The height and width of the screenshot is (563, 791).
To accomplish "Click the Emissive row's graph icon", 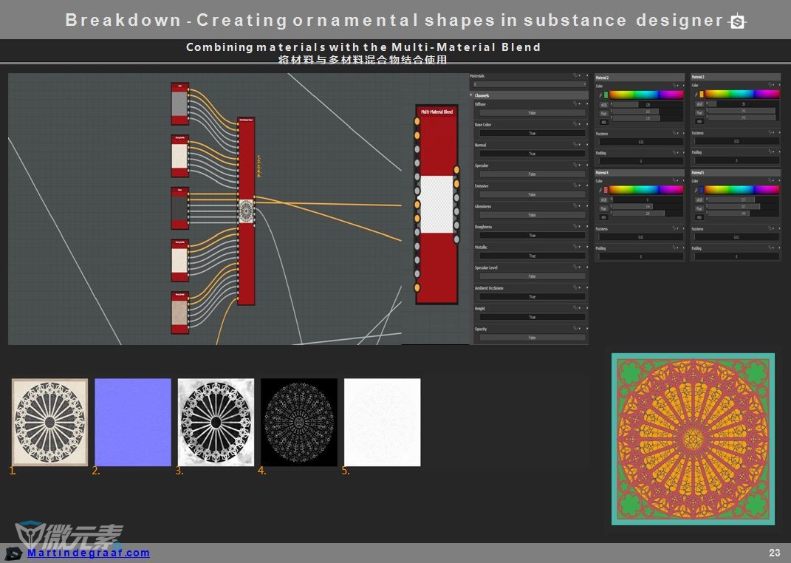I will [x=575, y=185].
